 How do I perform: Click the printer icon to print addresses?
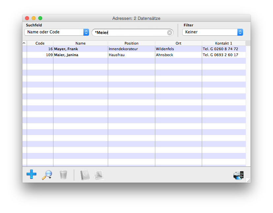(238, 175)
